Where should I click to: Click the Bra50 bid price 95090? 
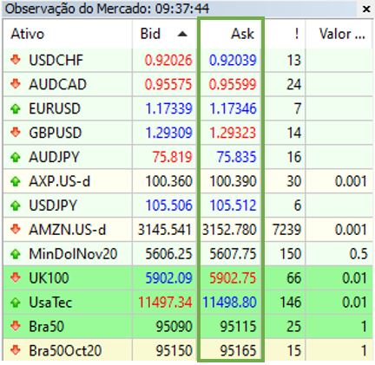click(174, 327)
